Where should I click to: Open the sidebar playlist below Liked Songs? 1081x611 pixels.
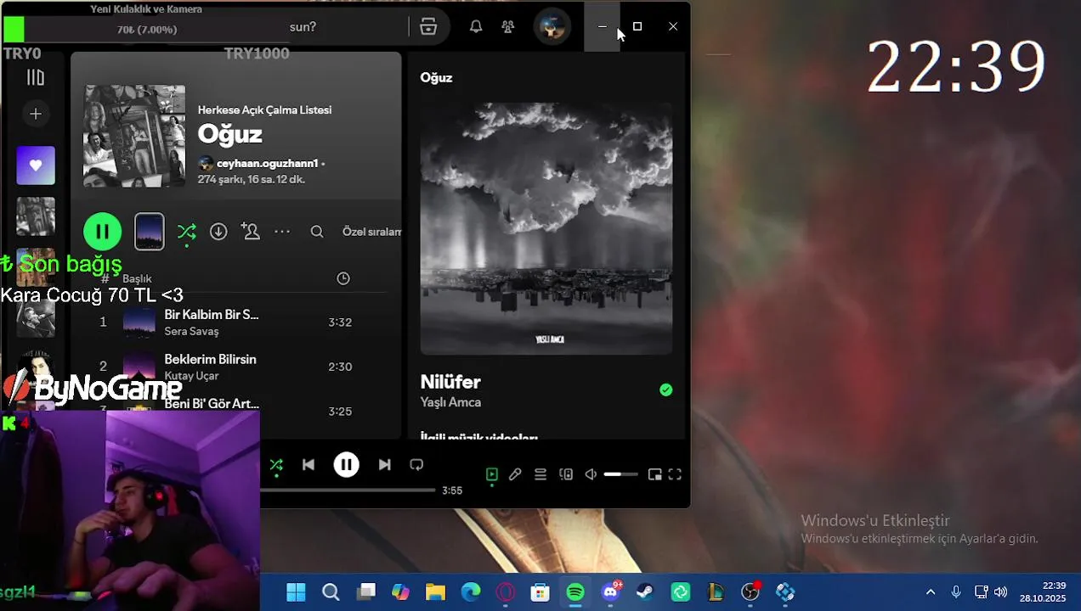tap(36, 216)
